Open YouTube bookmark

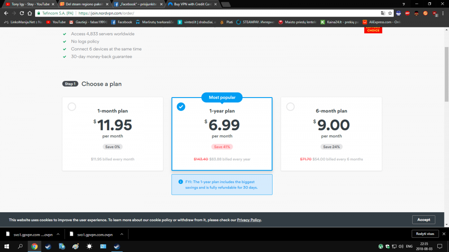(x=56, y=22)
